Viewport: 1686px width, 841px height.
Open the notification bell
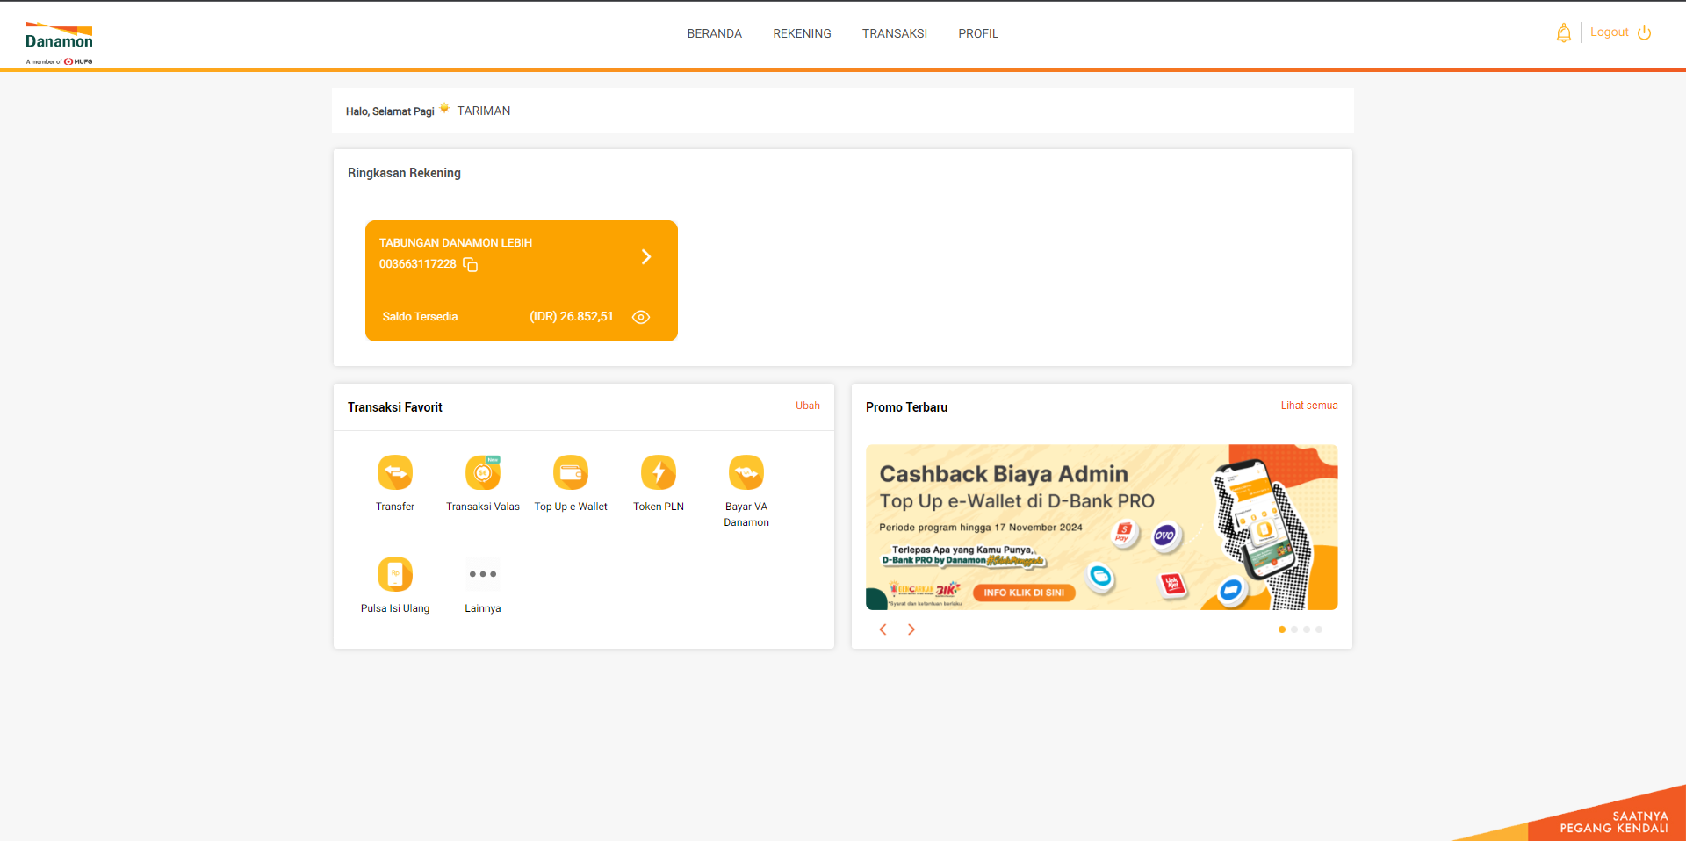(1564, 33)
